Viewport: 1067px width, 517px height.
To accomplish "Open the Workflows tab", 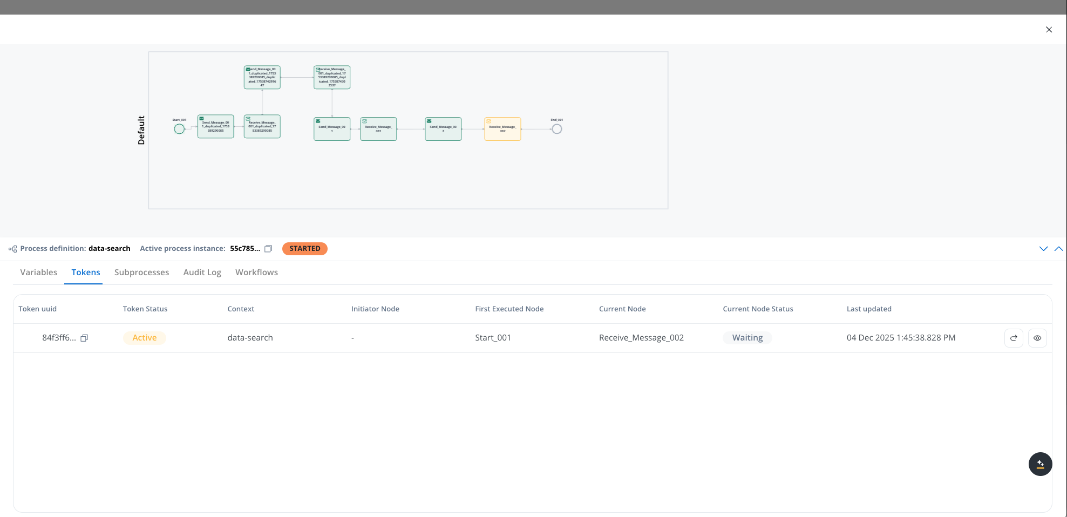I will point(256,273).
